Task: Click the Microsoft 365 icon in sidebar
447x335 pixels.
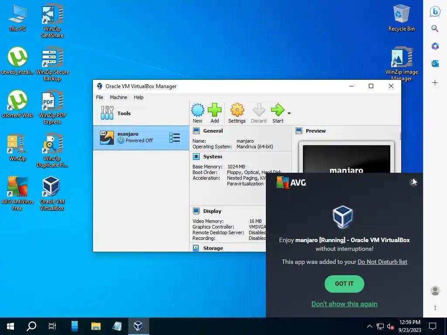Action: tap(435, 46)
